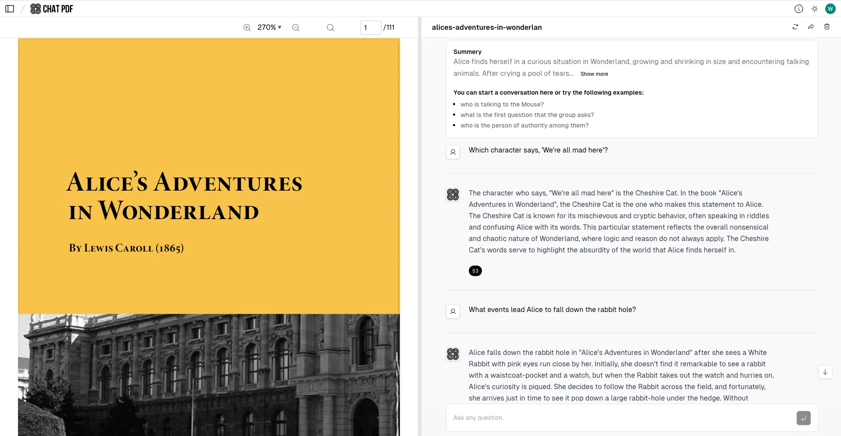Click the suggested question about person of authority
The width and height of the screenshot is (841, 436).
pyautogui.click(x=525, y=125)
